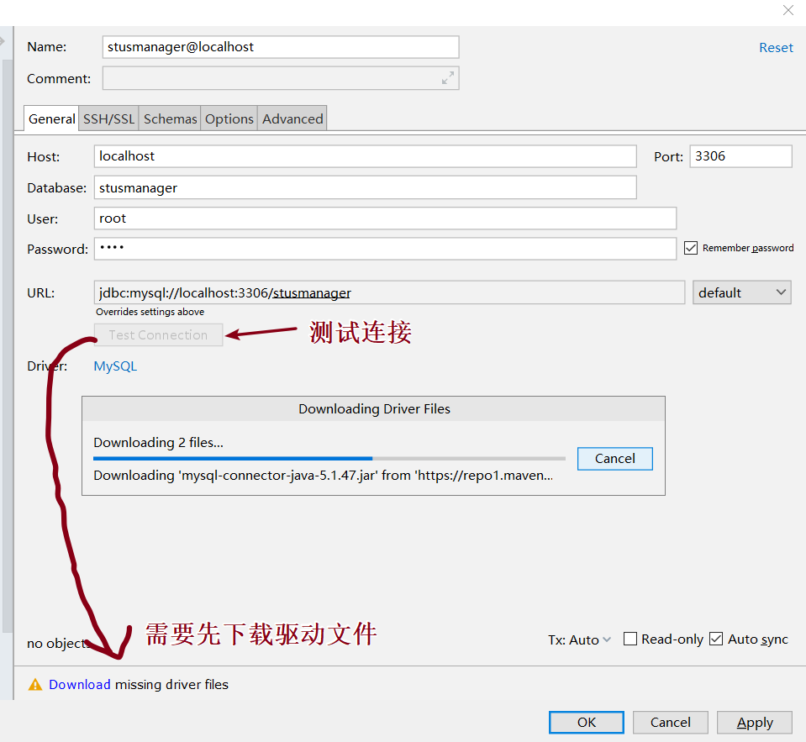
Task: Click the Test Connection button
Action: tap(158, 335)
